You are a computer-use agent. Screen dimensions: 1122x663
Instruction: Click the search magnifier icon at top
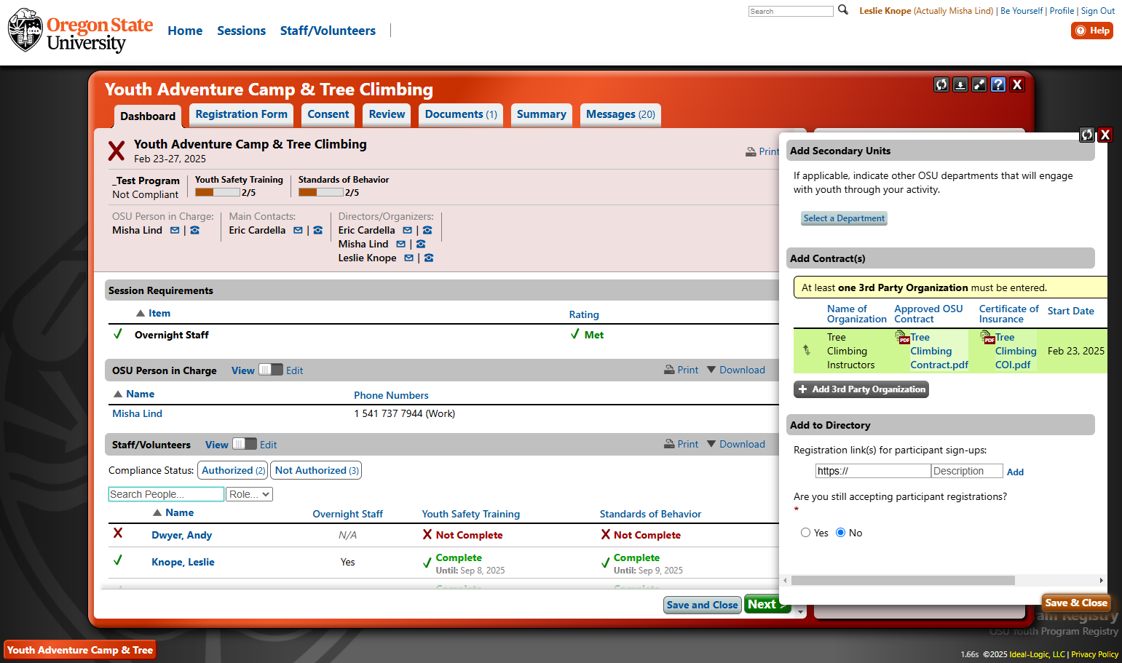(843, 9)
